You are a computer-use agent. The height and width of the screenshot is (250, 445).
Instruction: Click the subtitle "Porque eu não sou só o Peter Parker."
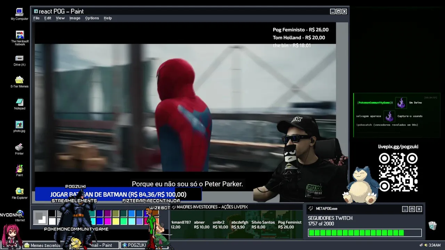click(x=187, y=184)
